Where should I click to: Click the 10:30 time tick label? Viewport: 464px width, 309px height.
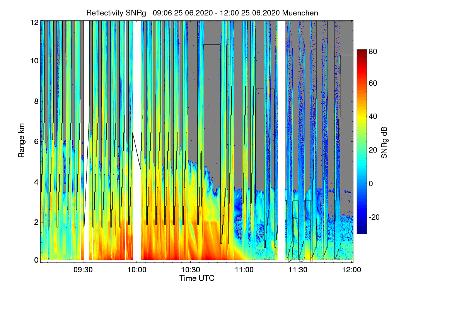pos(190,270)
